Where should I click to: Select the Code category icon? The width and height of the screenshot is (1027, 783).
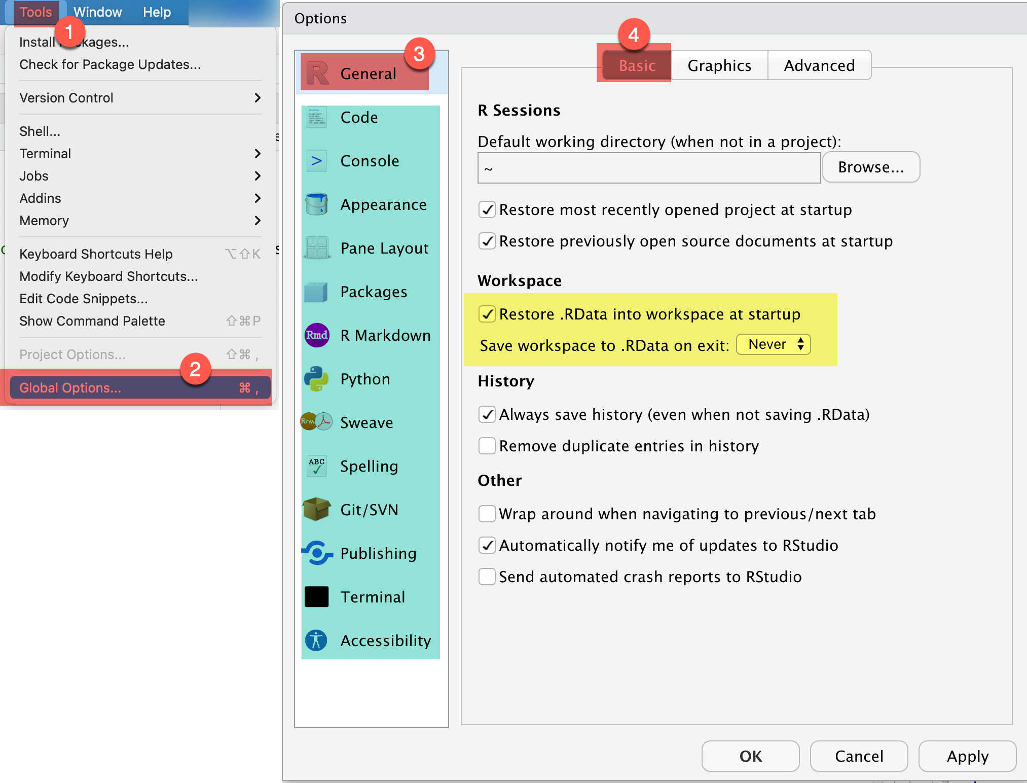(x=317, y=117)
